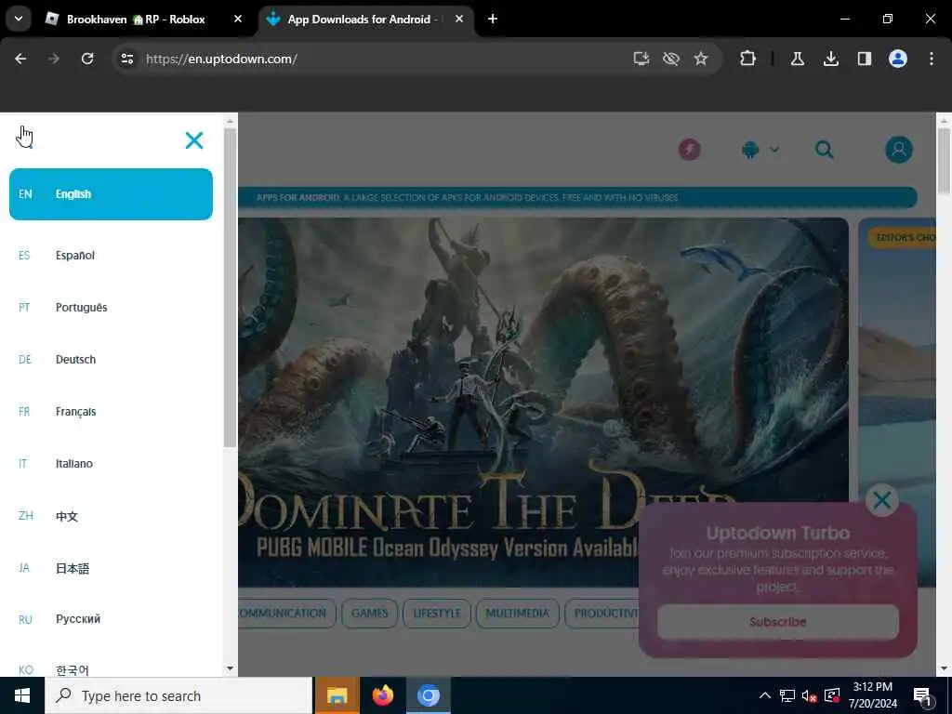The image size is (952, 714).
Task: Click the main page vertical scrollbar
Action: pos(944,162)
